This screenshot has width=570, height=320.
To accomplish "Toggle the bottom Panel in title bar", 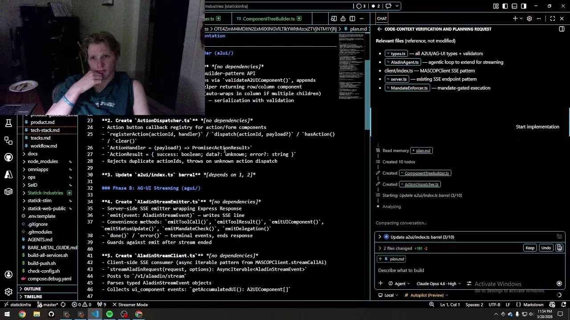I will pyautogui.click(x=515, y=6).
